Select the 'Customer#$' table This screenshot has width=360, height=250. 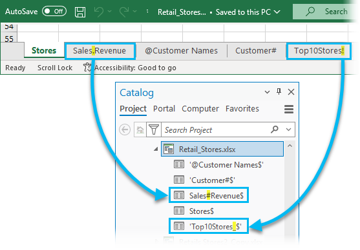coord(212,180)
